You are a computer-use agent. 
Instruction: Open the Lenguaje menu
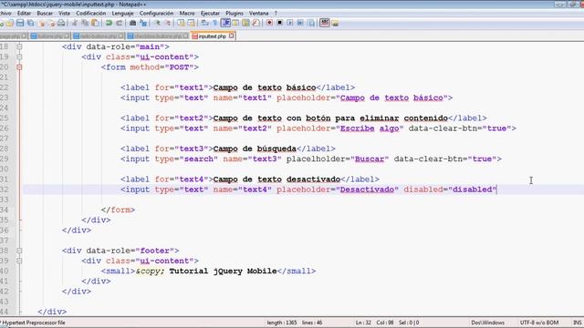(x=122, y=13)
